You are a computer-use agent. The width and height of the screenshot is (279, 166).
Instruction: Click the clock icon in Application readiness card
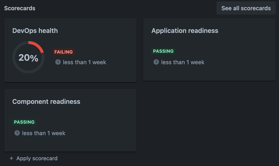point(156,62)
